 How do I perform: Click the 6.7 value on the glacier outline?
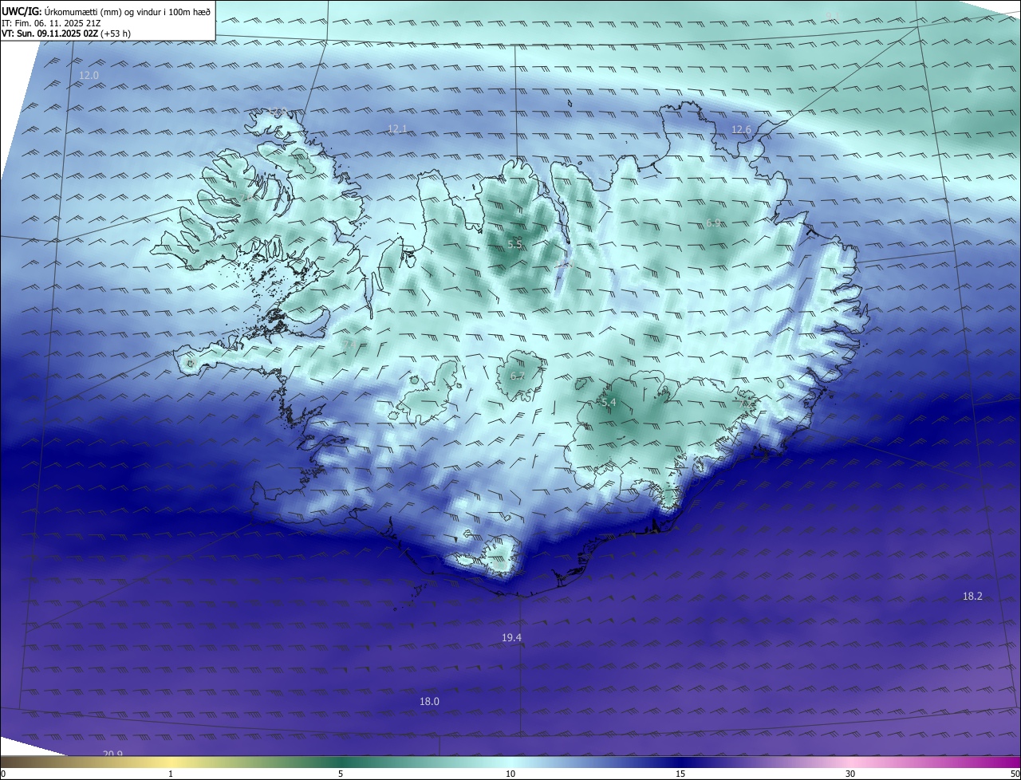517,376
